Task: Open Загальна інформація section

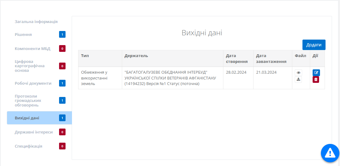Action: click(x=36, y=22)
